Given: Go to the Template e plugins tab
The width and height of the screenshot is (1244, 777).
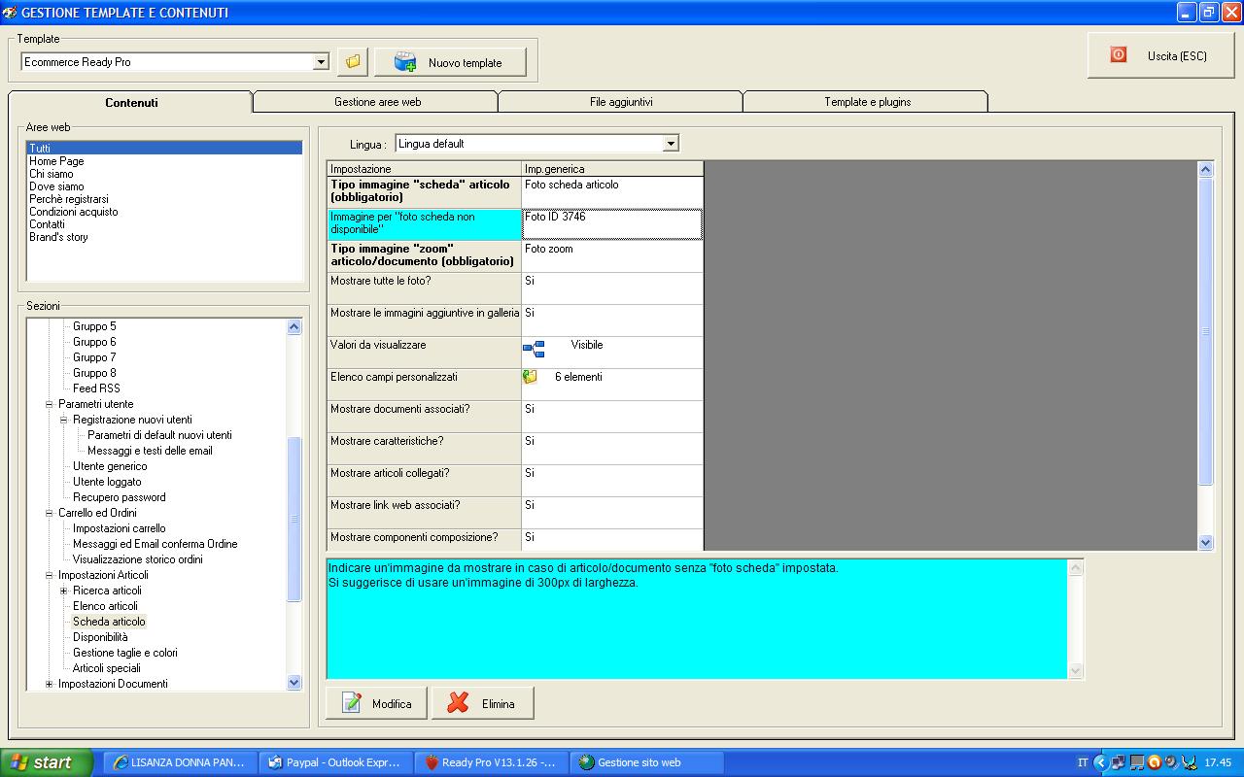Looking at the screenshot, I should (x=867, y=102).
